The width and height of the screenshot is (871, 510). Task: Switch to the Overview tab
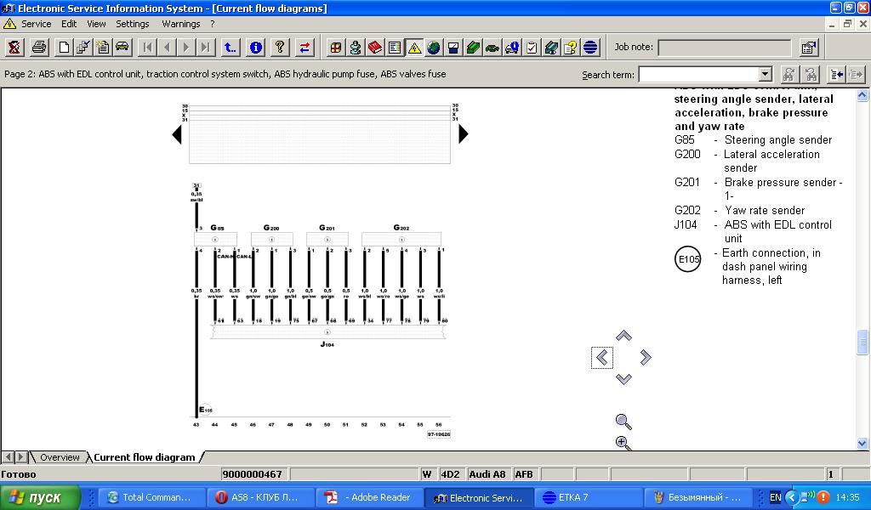click(60, 457)
